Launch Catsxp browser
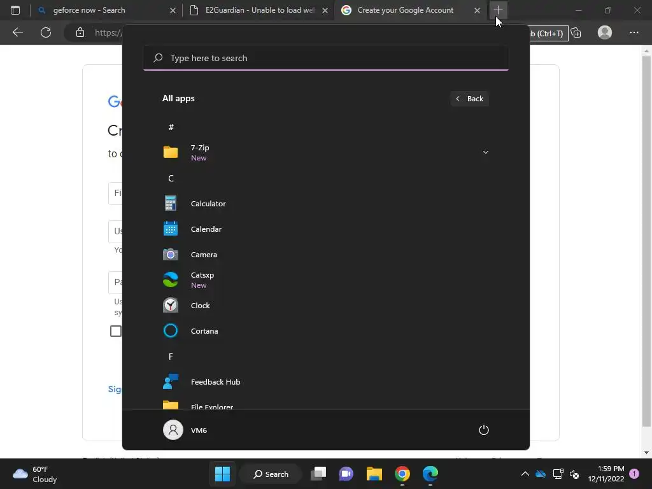This screenshot has width=652, height=489. tap(325, 280)
